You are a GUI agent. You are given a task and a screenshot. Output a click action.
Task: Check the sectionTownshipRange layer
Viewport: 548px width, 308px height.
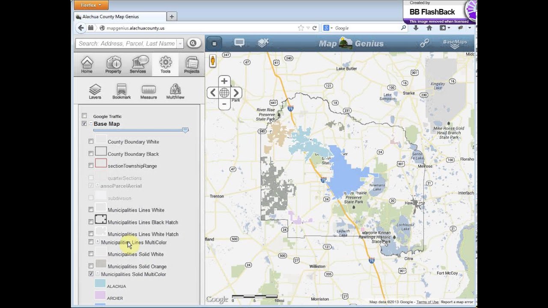(91, 166)
